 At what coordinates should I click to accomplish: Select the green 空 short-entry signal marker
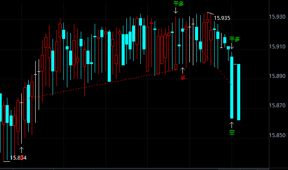(x=232, y=132)
